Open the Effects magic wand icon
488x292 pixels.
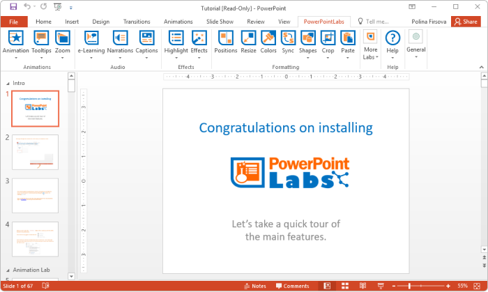click(x=199, y=38)
